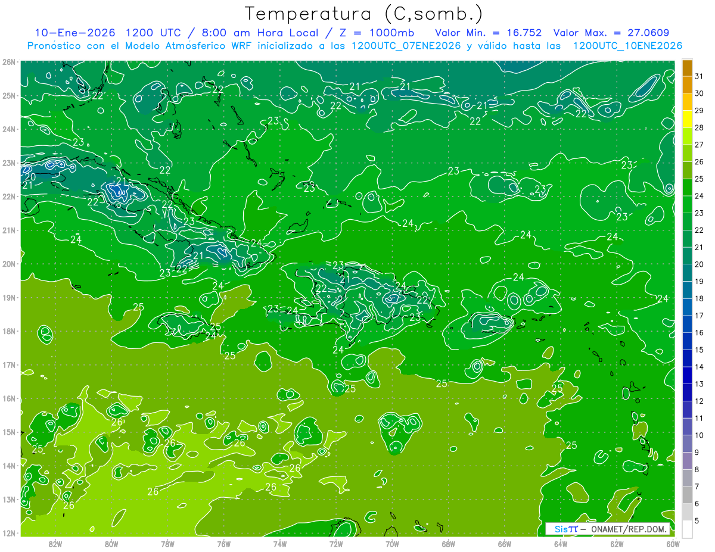The image size is (715, 552).
Task: Click the latitude axis label '13N'
Action: (9, 500)
